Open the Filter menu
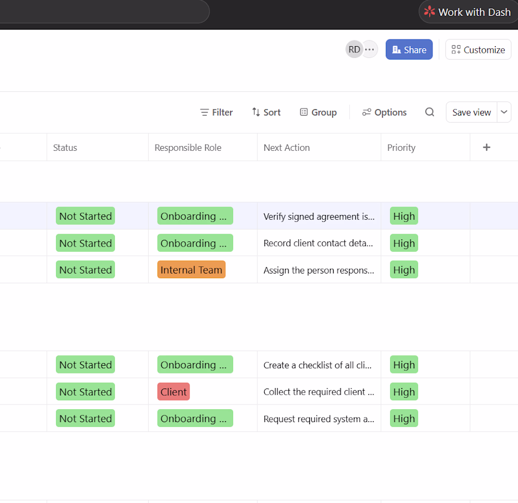 pos(217,112)
